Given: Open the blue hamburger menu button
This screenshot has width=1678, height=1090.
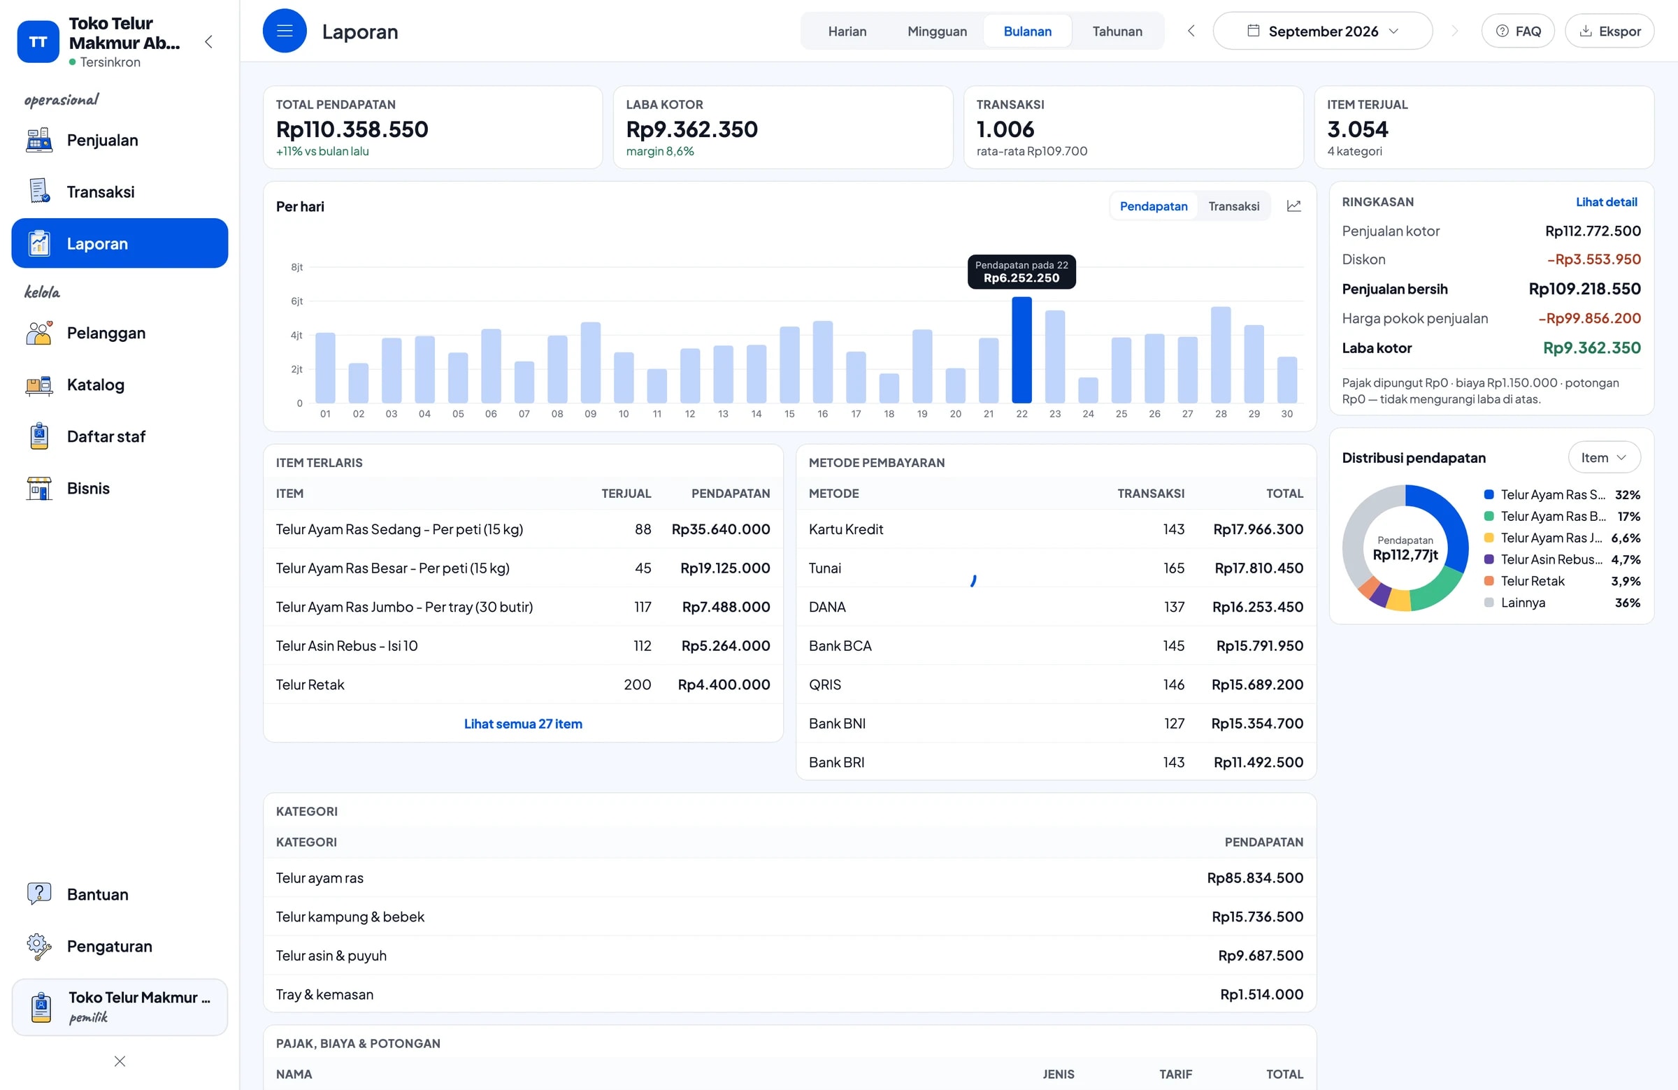Looking at the screenshot, I should click(284, 31).
